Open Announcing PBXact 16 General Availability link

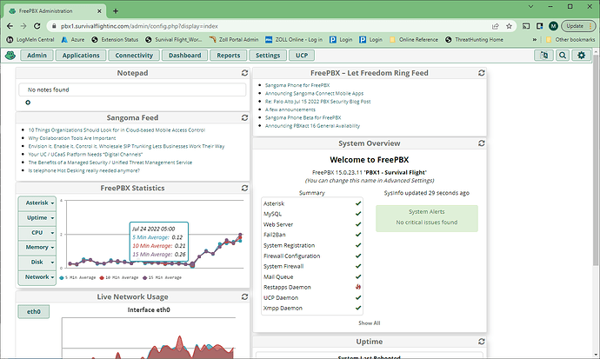312,126
